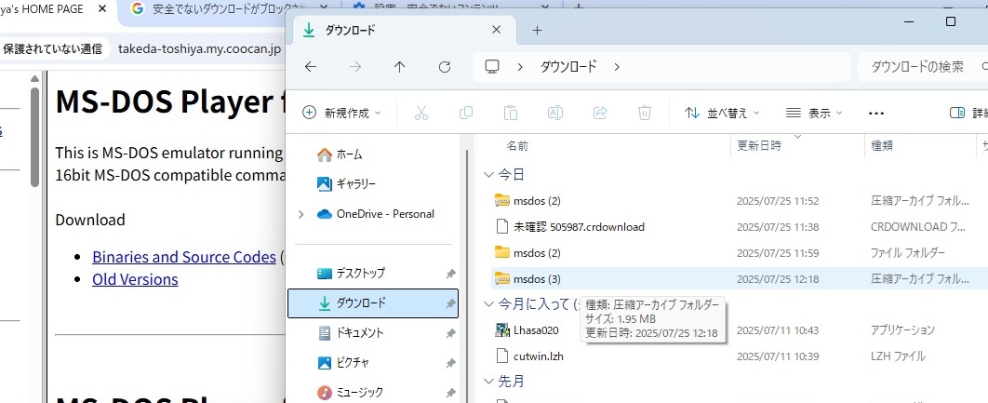Click the Rename icon in toolbar

coord(555,113)
